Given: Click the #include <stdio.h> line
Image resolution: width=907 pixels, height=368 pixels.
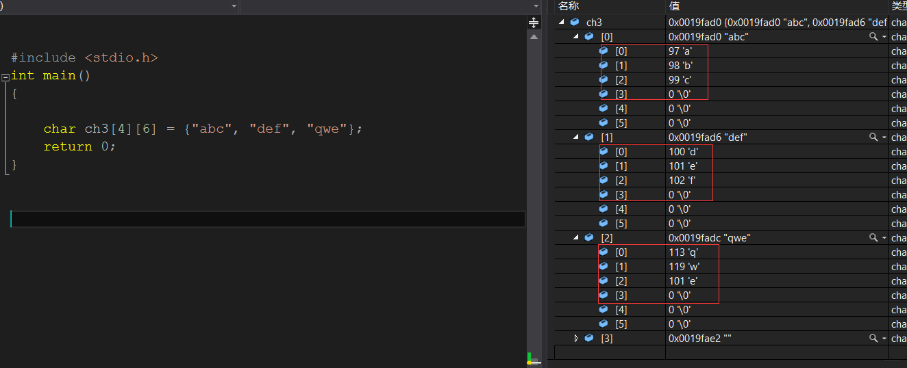Looking at the screenshot, I should click(x=84, y=57).
